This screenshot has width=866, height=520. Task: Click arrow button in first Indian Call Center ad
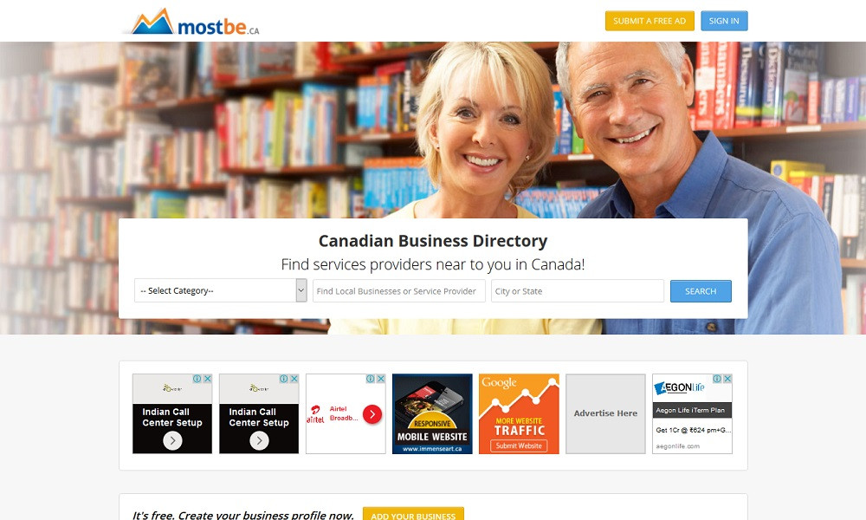[x=172, y=440]
